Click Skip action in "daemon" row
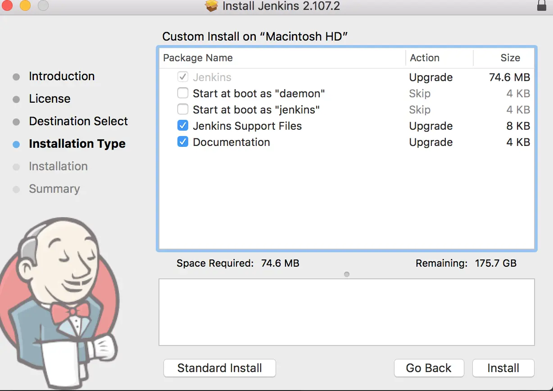This screenshot has width=553, height=391. click(x=420, y=94)
